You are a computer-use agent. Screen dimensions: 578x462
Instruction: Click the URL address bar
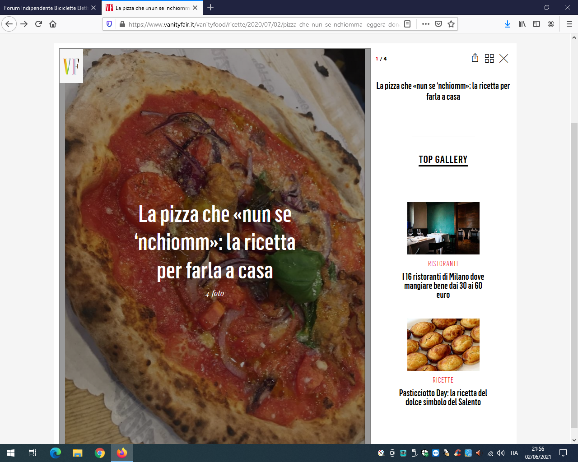coord(263,24)
